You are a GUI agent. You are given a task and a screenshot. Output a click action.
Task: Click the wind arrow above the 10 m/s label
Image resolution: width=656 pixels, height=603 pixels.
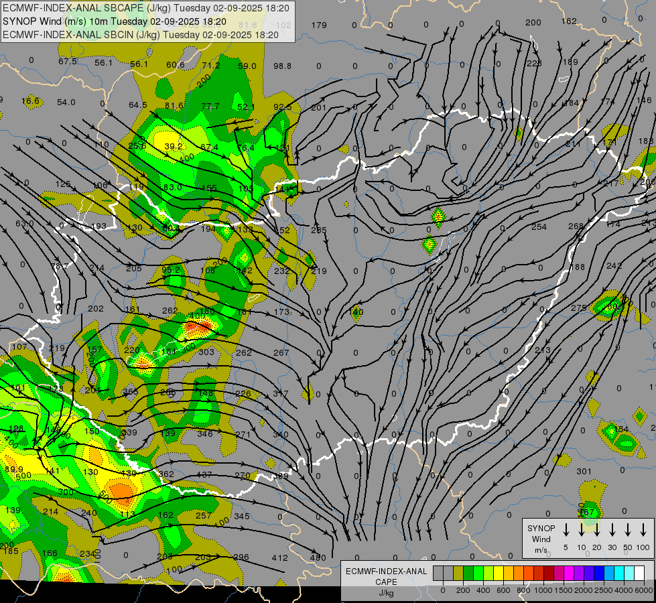point(581,529)
